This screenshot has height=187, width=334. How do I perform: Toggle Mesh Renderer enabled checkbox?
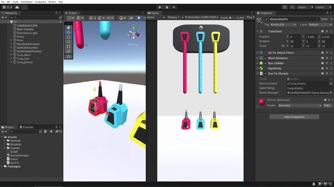coord(266,58)
